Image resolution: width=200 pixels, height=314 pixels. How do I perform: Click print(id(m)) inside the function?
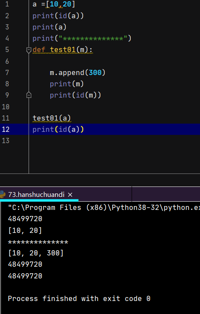coord(75,95)
